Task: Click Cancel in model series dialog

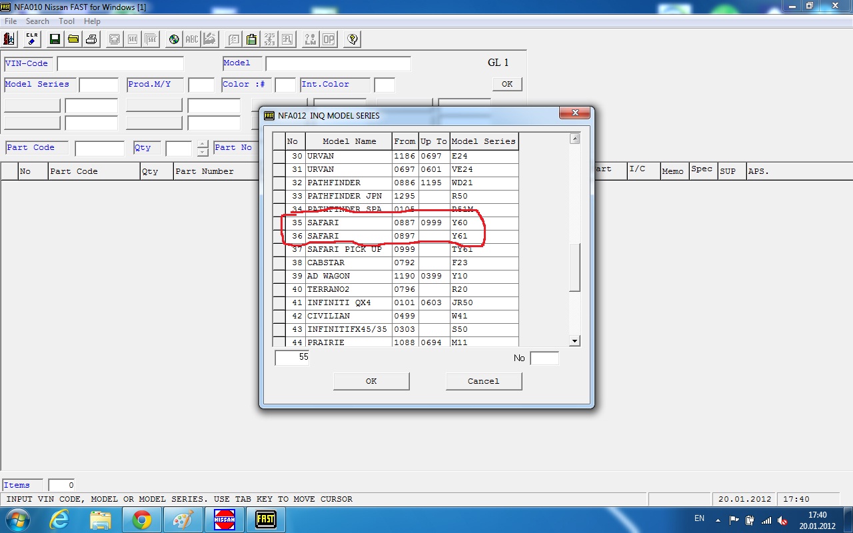Action: point(484,381)
